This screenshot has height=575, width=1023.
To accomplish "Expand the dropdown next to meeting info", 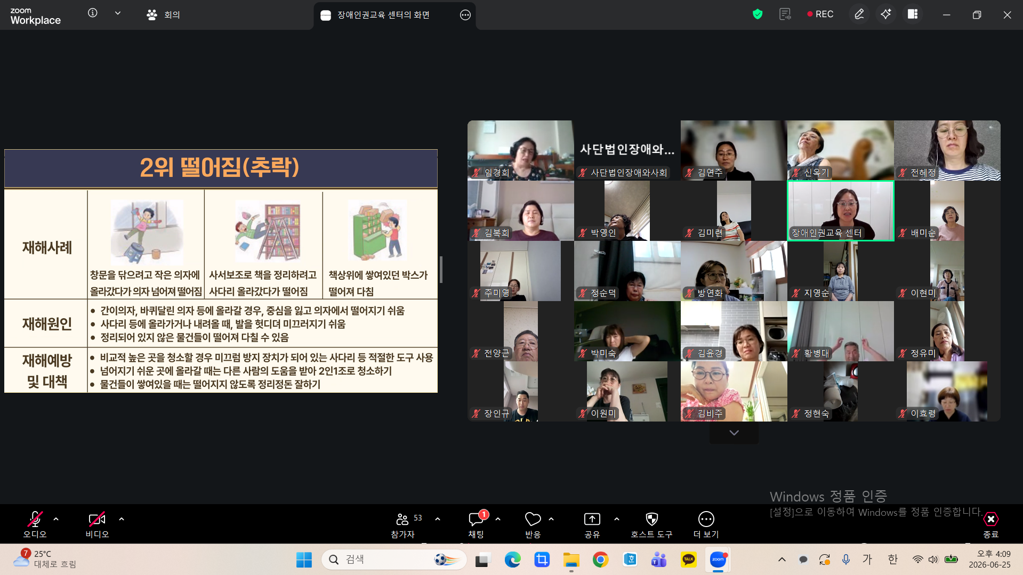I will click(x=118, y=13).
